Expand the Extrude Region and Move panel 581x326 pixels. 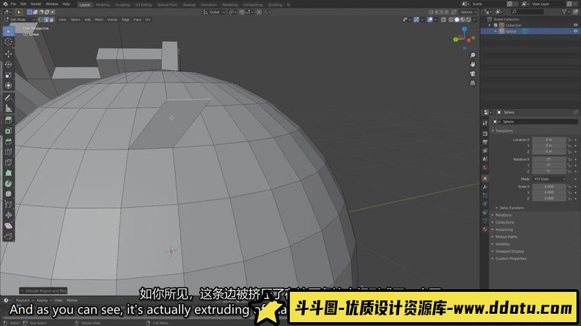pyautogui.click(x=44, y=291)
